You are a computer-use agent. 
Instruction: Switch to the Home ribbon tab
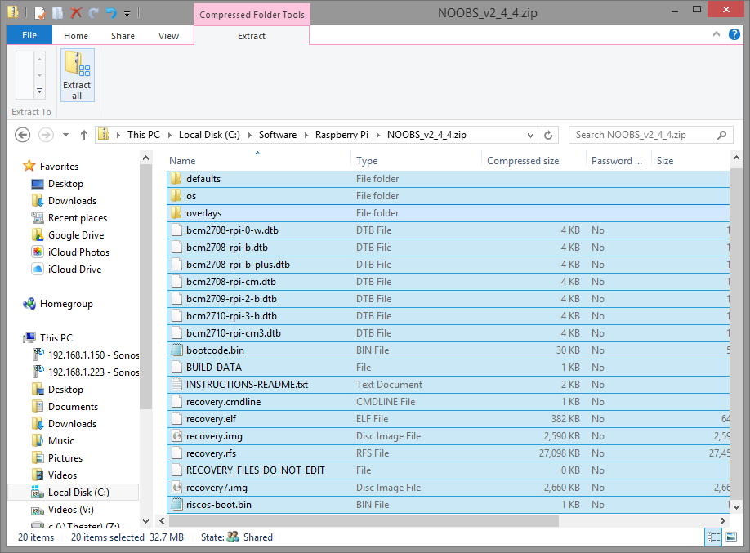pos(76,36)
